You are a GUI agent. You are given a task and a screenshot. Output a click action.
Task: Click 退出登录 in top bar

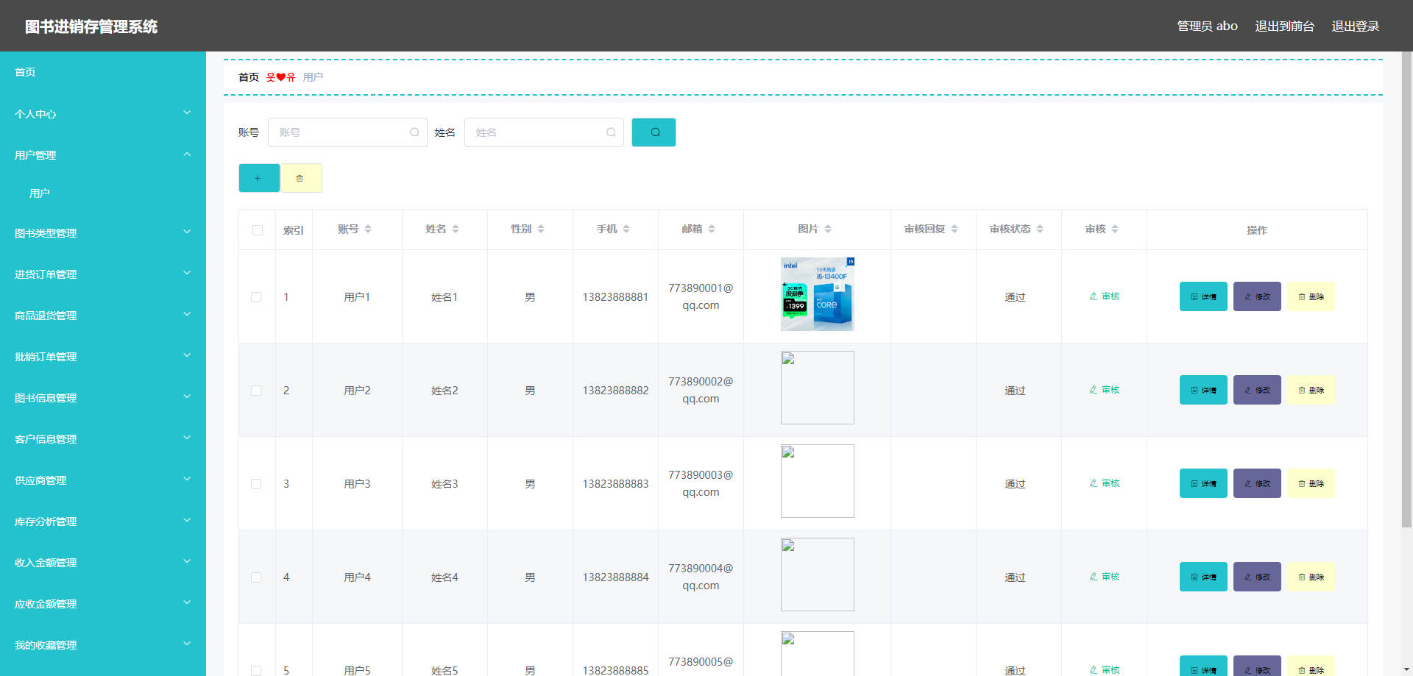pos(1355,26)
